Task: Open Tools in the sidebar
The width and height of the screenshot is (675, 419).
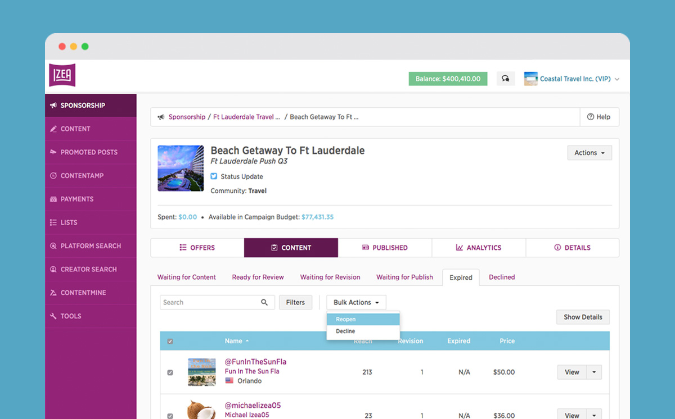Action: [91, 316]
